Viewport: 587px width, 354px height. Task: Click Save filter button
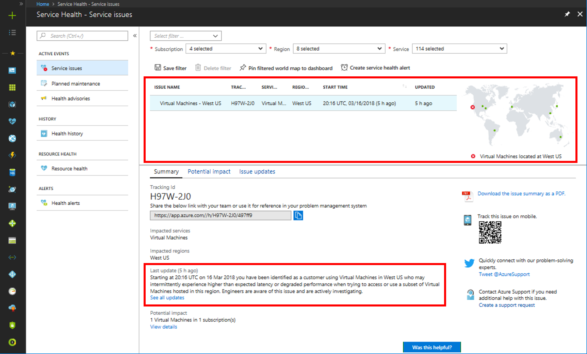(170, 68)
